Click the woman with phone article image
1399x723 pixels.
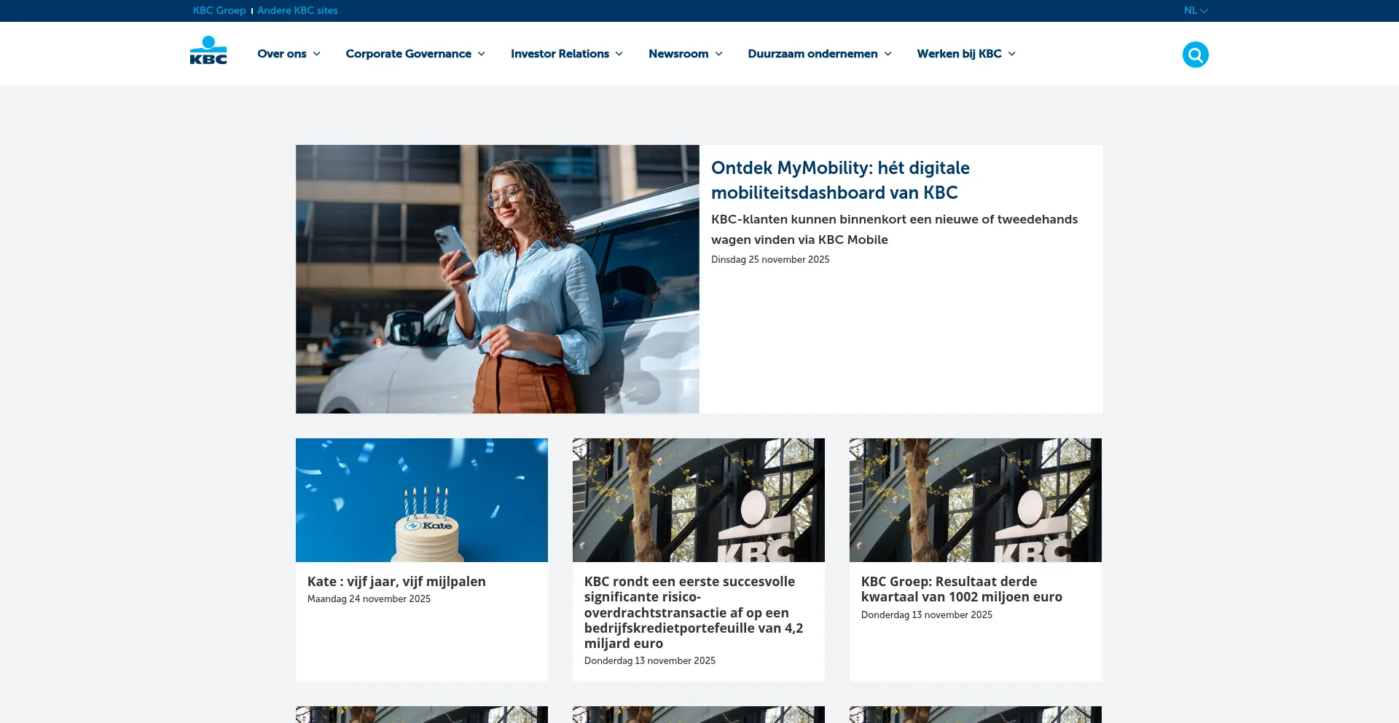497,279
